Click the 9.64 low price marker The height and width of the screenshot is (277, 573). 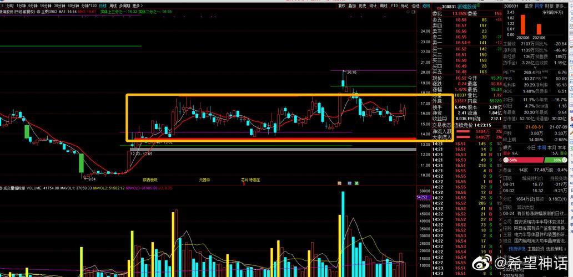pyautogui.click(x=89, y=178)
